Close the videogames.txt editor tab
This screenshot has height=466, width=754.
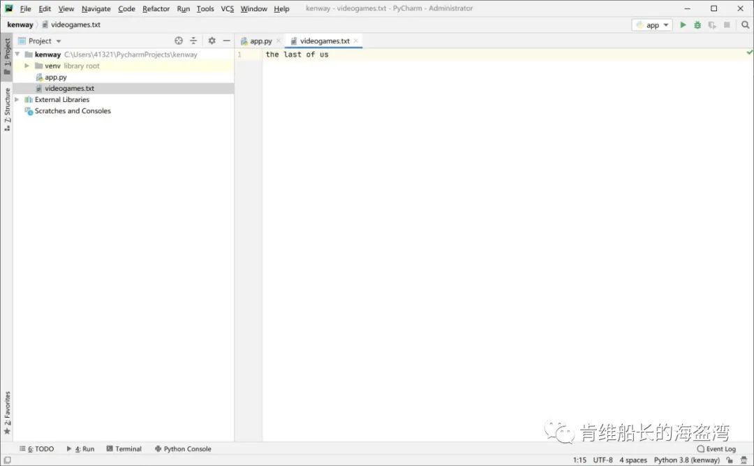[x=356, y=41]
